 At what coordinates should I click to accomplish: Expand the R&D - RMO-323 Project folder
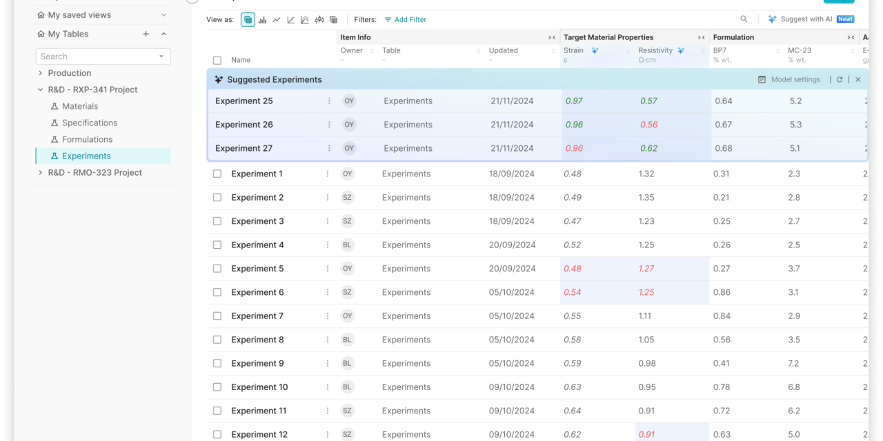tap(40, 173)
